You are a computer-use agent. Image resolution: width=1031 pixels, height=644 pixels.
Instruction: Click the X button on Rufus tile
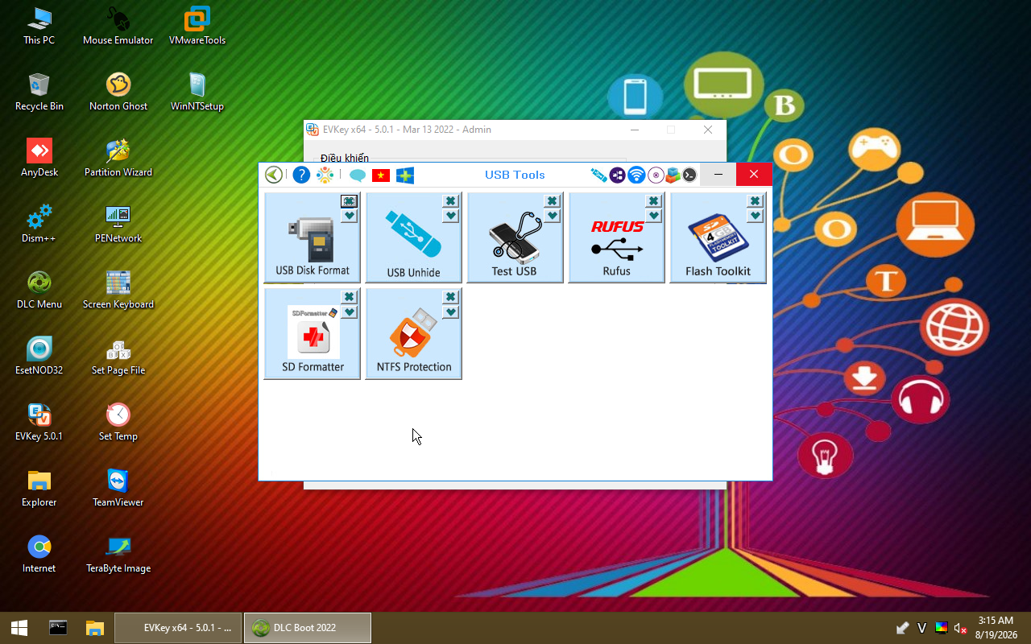pyautogui.click(x=653, y=201)
